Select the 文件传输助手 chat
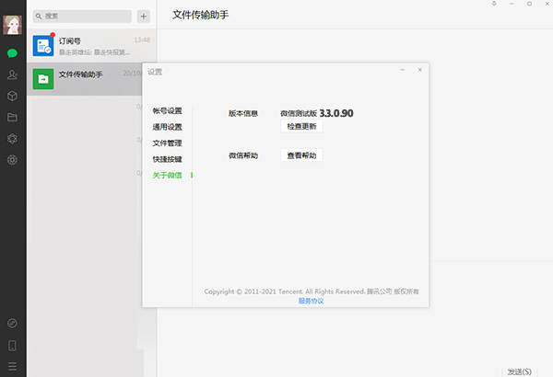Screen dimensions: 553x377 (x=91, y=79)
